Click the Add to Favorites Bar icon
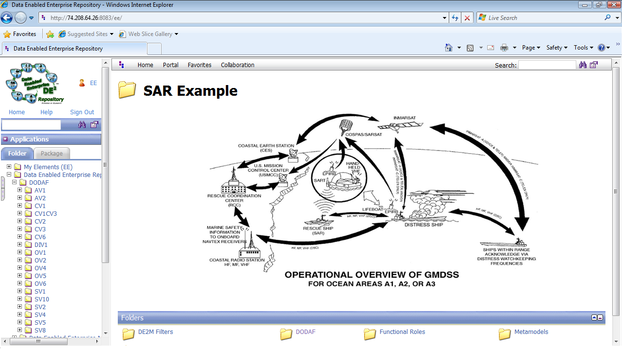Image resolution: width=622 pixels, height=349 pixels. [50, 34]
